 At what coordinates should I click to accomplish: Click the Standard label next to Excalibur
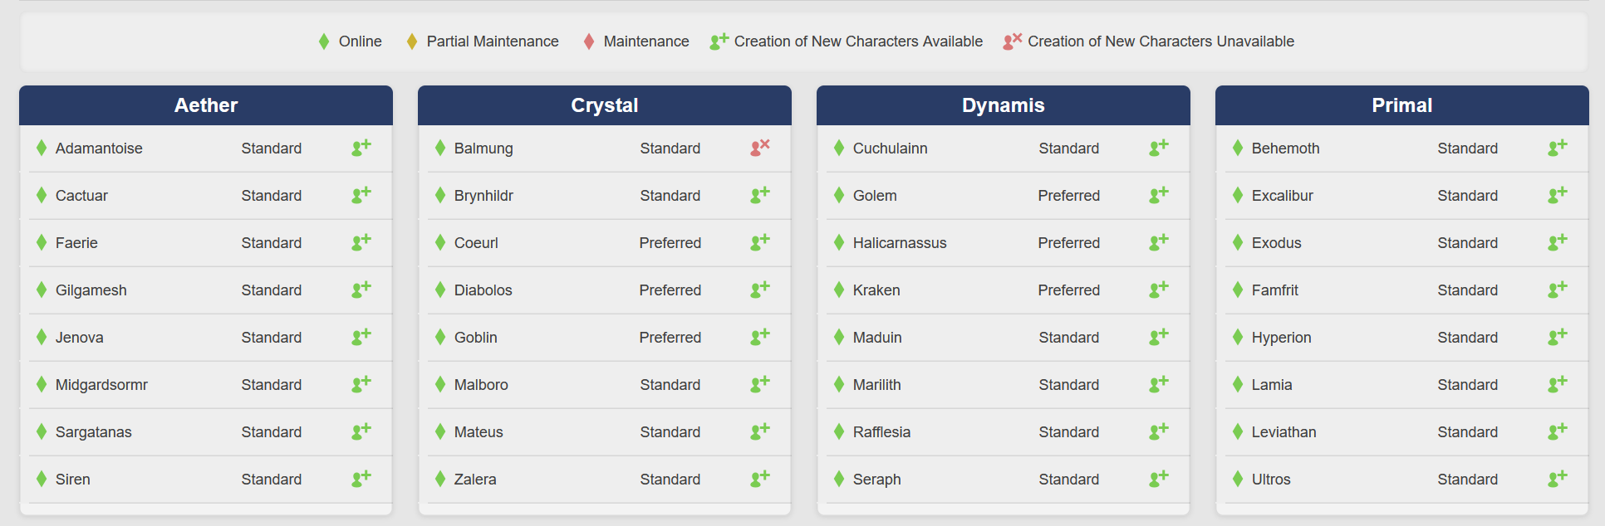click(1468, 196)
